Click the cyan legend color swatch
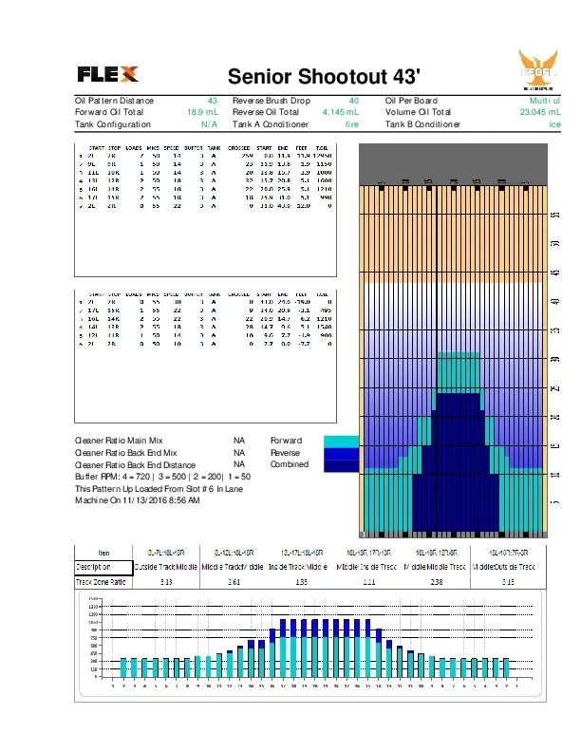 tap(339, 442)
